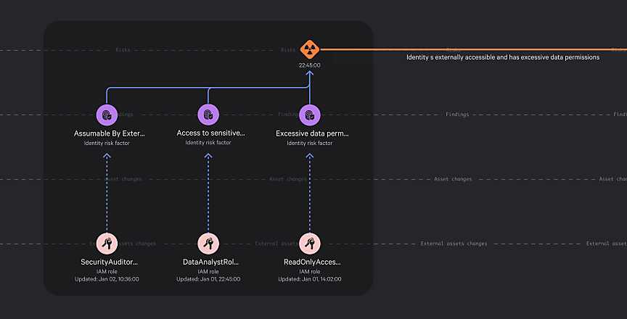Click the 22:45:00 timestamp under risk icon
Image resolution: width=627 pixels, height=319 pixels.
310,65
